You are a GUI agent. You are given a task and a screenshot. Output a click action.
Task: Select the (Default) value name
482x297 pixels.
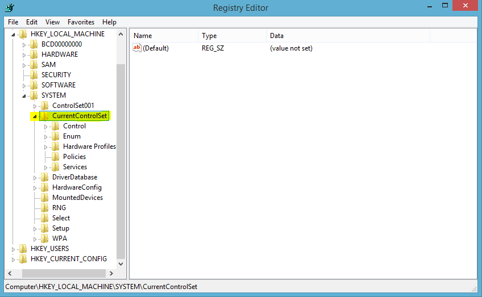pyautogui.click(x=156, y=48)
